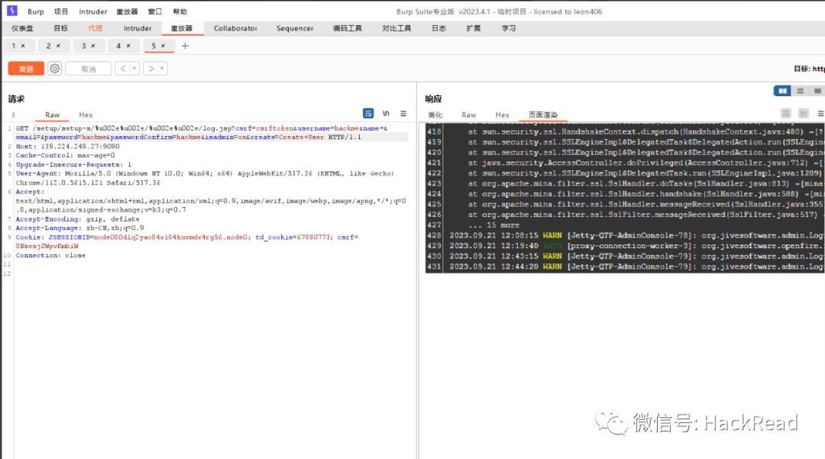Switch to Collaborator tab
825x459 pixels.
(235, 28)
